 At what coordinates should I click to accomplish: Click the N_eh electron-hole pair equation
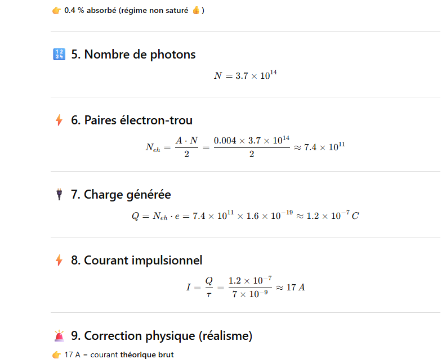[x=245, y=147]
